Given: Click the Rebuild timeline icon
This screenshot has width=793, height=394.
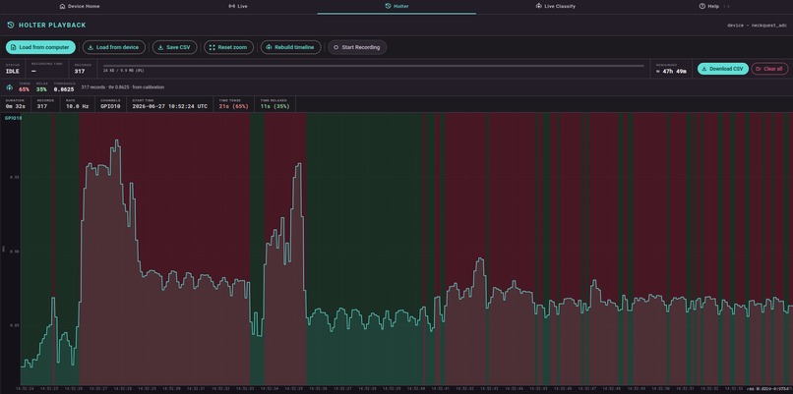Looking at the screenshot, I should pos(269,47).
